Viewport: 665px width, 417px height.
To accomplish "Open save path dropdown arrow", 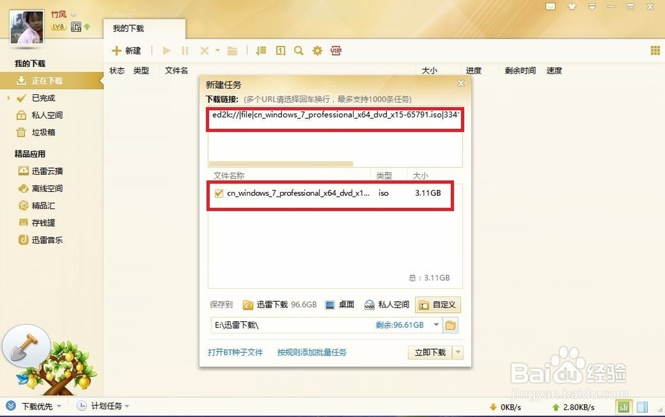I will [x=436, y=325].
